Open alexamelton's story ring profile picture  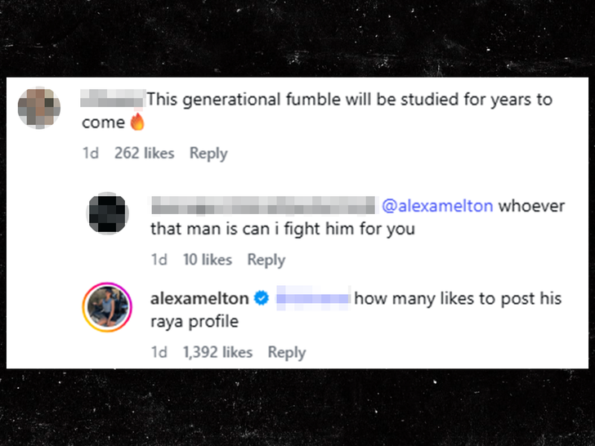(107, 308)
